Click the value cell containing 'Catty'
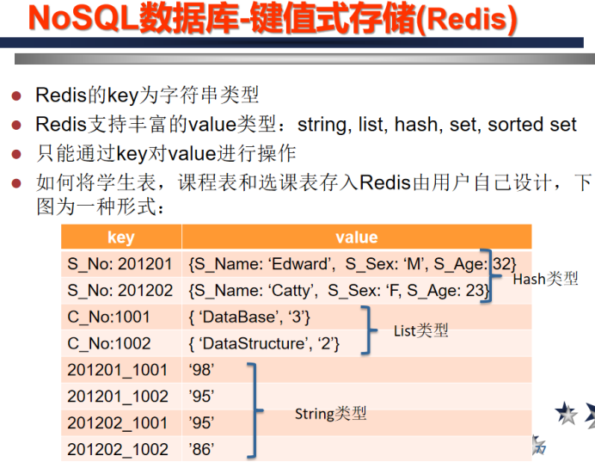This screenshot has height=462, width=595. (x=357, y=291)
